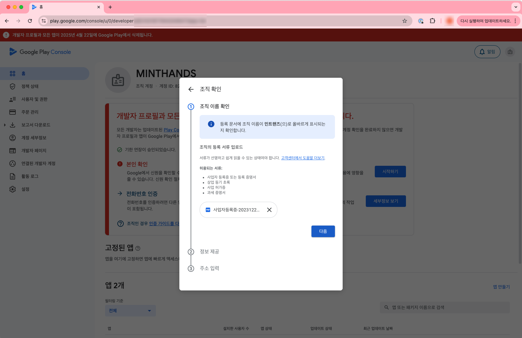522x338 pixels.
Task: Reload the page with the refresh icon
Action: pos(30,21)
